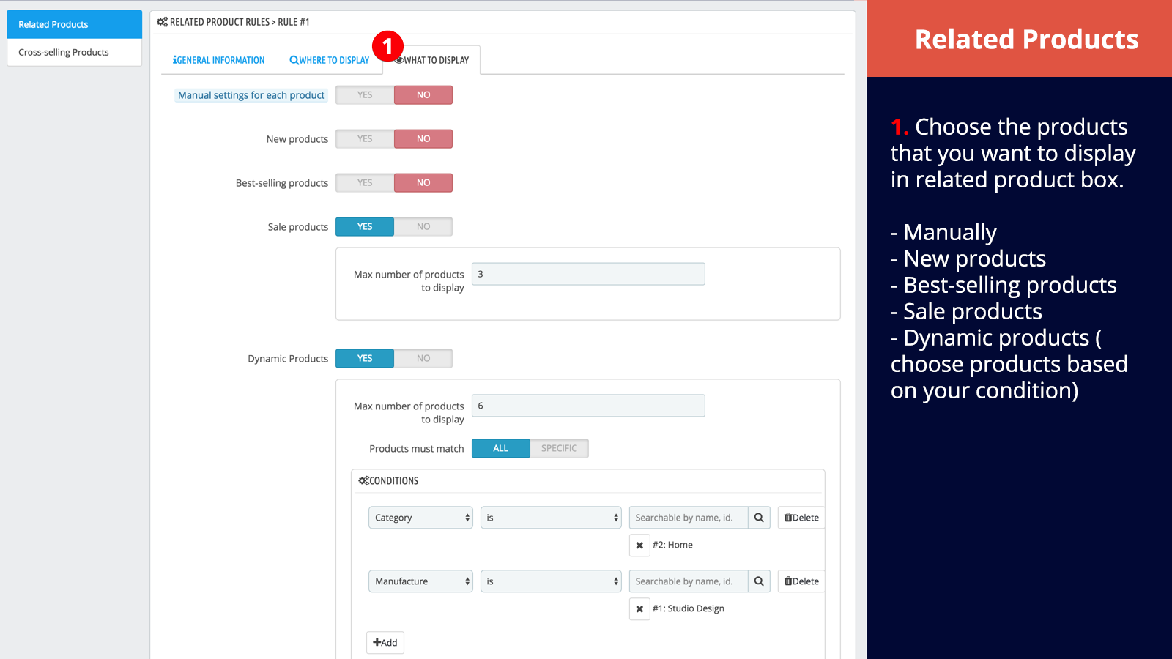Click the 'Products must match' label

tap(417, 449)
